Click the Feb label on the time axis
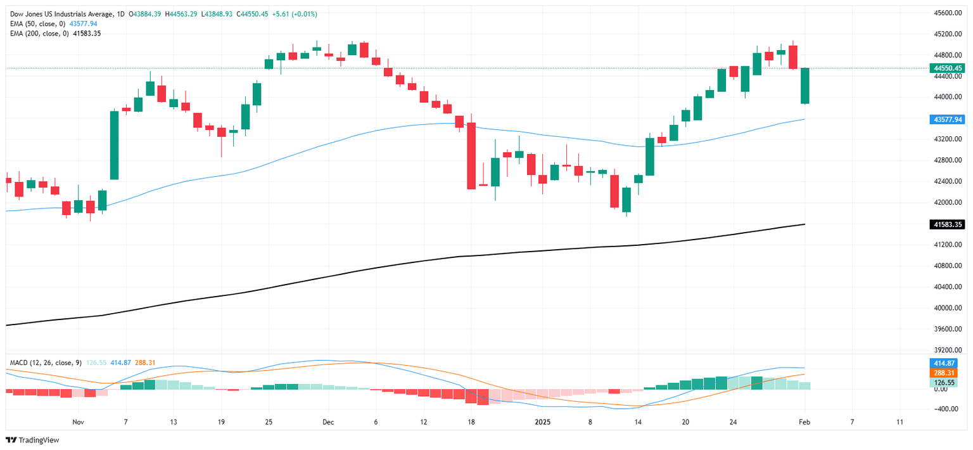This screenshot has height=450, width=973. [804, 421]
